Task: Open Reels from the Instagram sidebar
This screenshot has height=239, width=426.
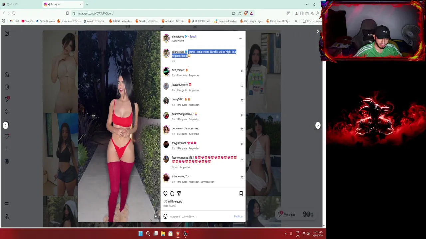Action: [7, 87]
